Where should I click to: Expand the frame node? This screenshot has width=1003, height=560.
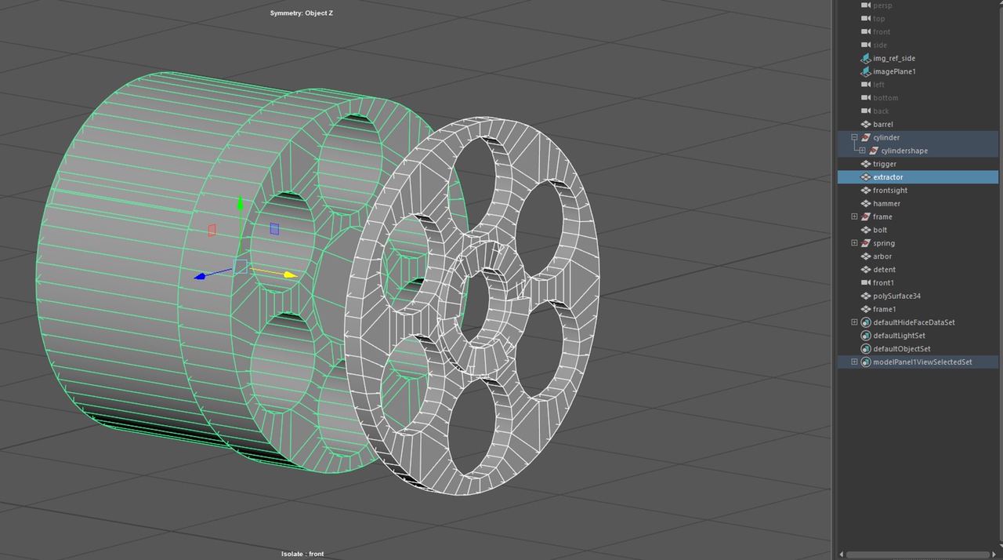tap(854, 216)
